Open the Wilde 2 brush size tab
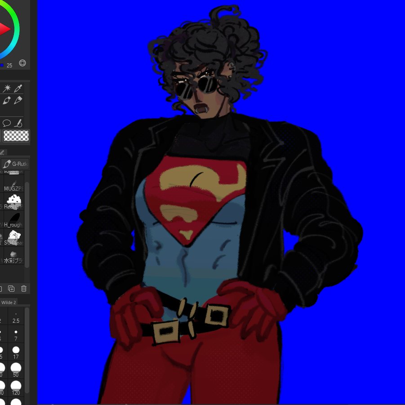This screenshot has width=405, height=405. coord(9,303)
